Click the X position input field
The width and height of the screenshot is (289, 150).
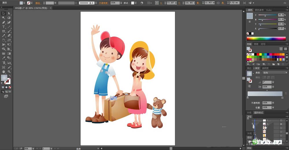pyautogui.click(x=172, y=3)
